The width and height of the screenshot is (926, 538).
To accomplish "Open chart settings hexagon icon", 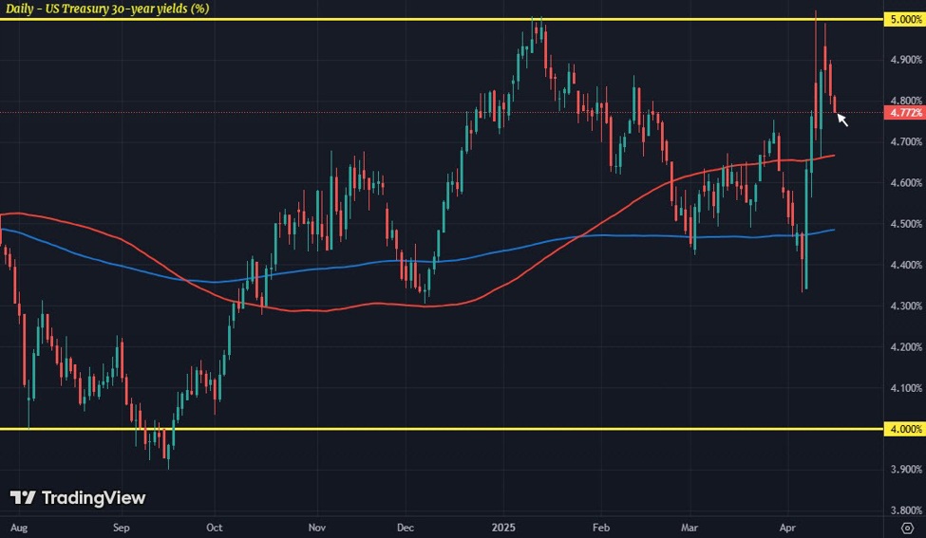I will click(906, 525).
